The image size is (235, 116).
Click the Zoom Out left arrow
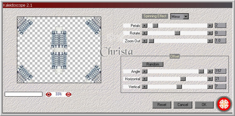pos(145,41)
